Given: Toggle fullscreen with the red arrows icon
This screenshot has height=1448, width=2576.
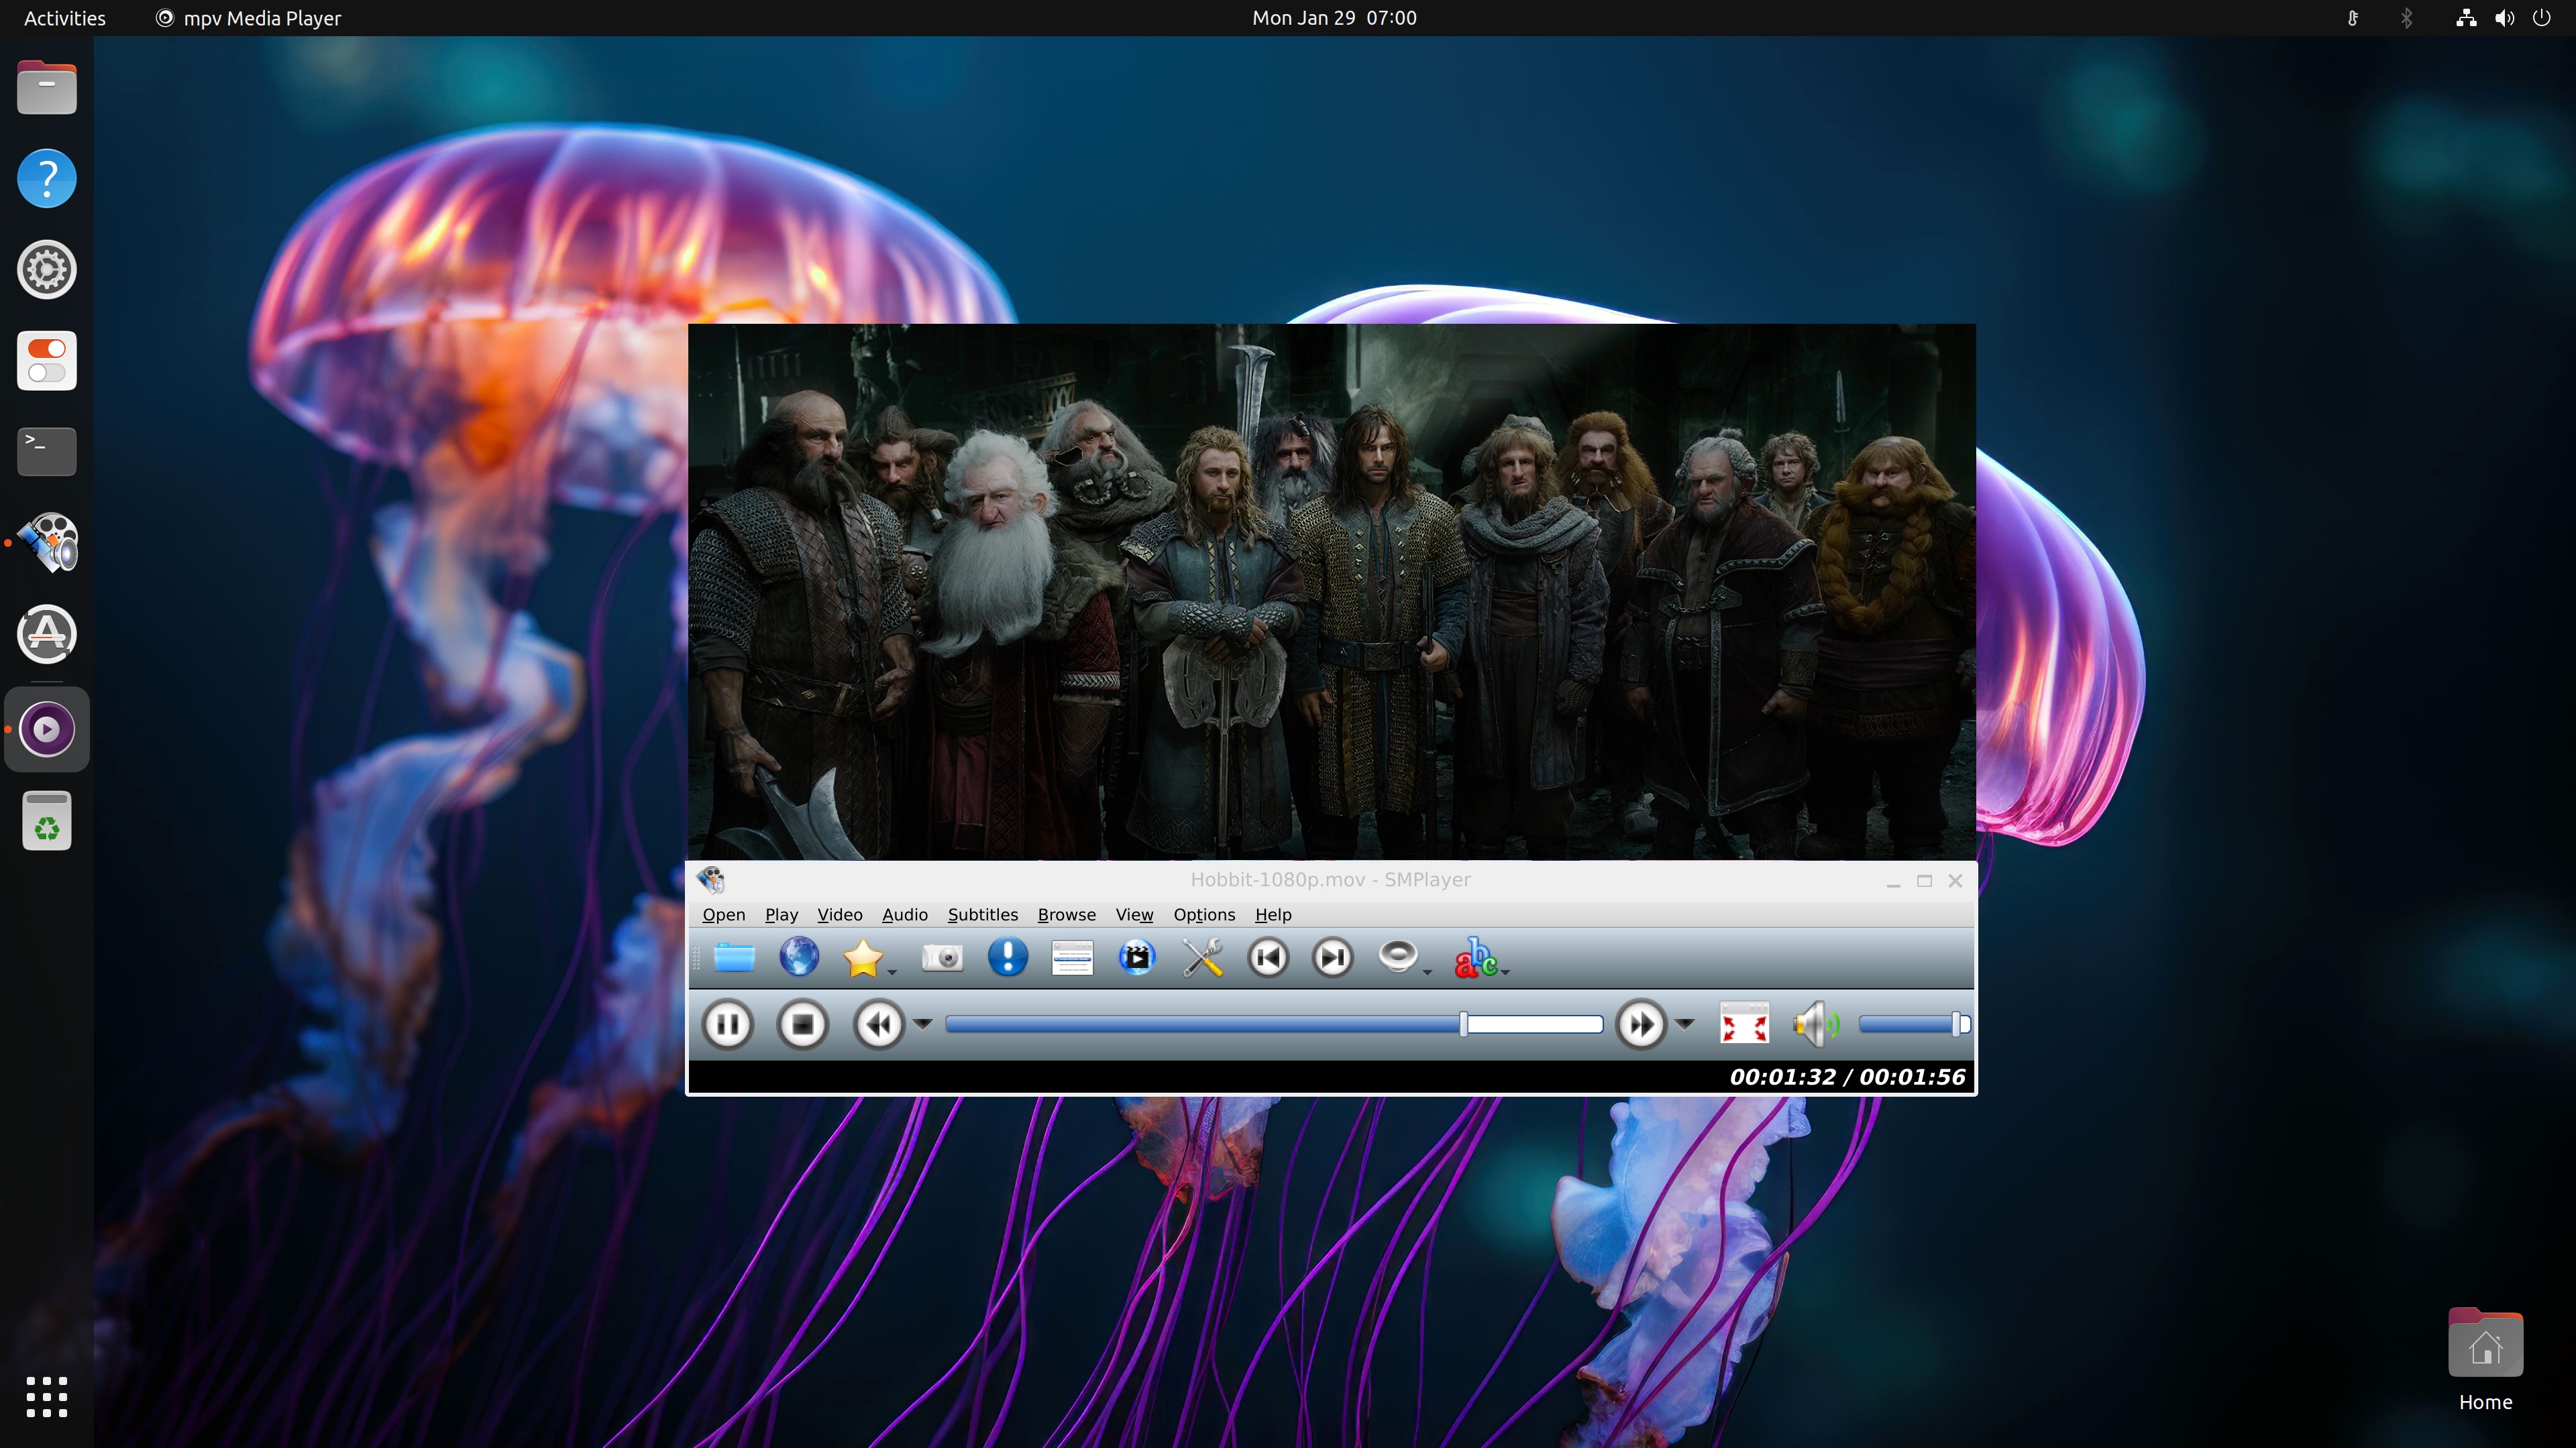Looking at the screenshot, I should [1744, 1023].
